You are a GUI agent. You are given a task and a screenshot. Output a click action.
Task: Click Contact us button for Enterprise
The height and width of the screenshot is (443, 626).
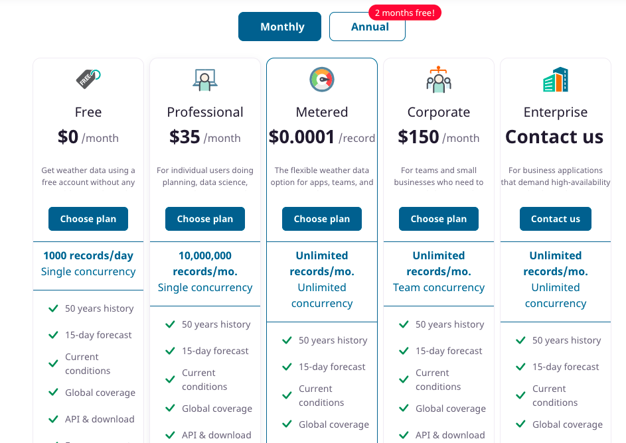[556, 219]
